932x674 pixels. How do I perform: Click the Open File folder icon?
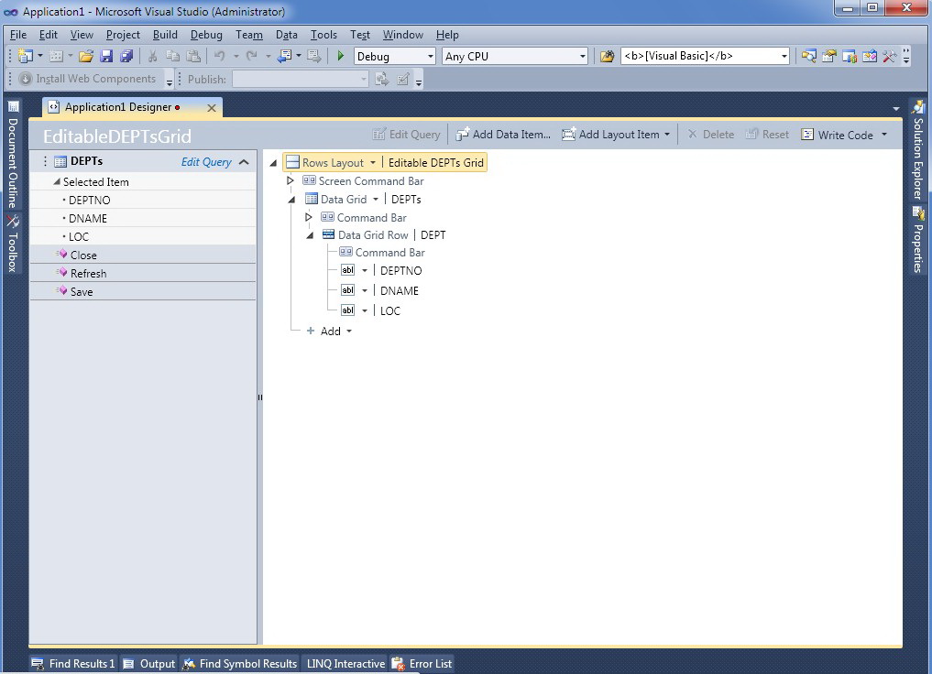(86, 57)
